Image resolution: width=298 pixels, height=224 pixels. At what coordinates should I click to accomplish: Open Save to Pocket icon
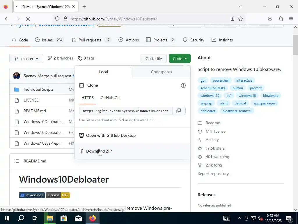click(270, 19)
